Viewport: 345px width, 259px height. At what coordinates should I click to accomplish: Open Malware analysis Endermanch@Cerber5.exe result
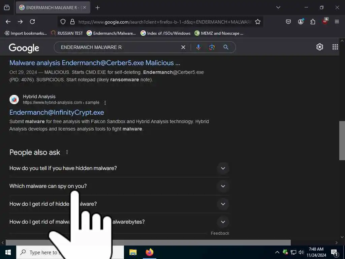(x=95, y=63)
